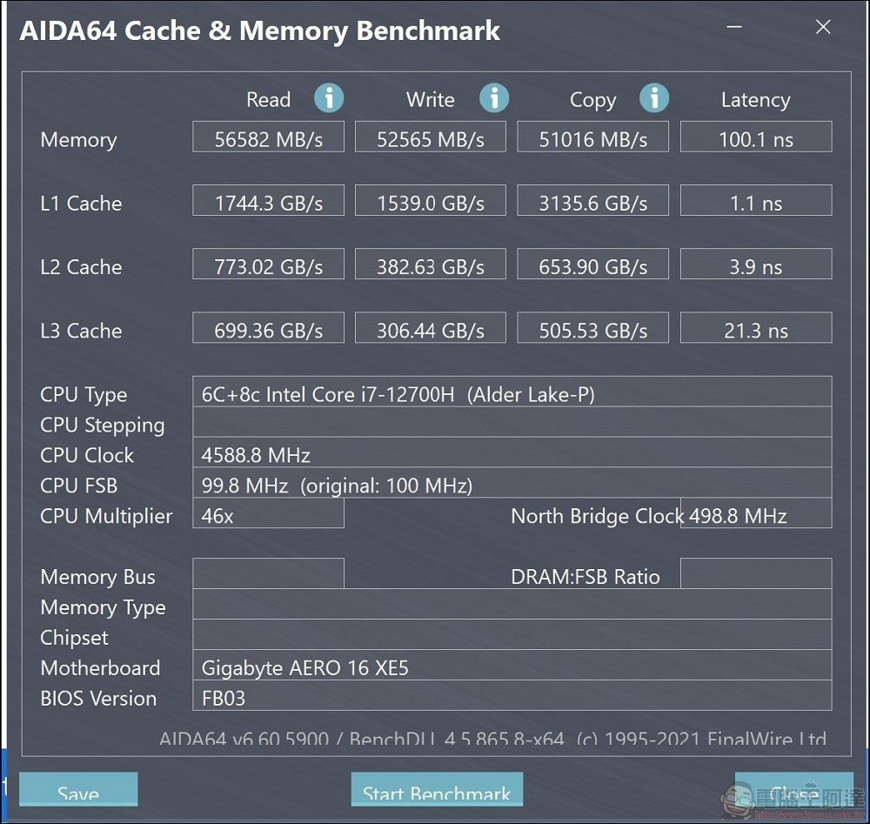Viewport: 870px width, 824px height.
Task: Minimize the AIDA64 benchmark window
Action: click(x=734, y=27)
